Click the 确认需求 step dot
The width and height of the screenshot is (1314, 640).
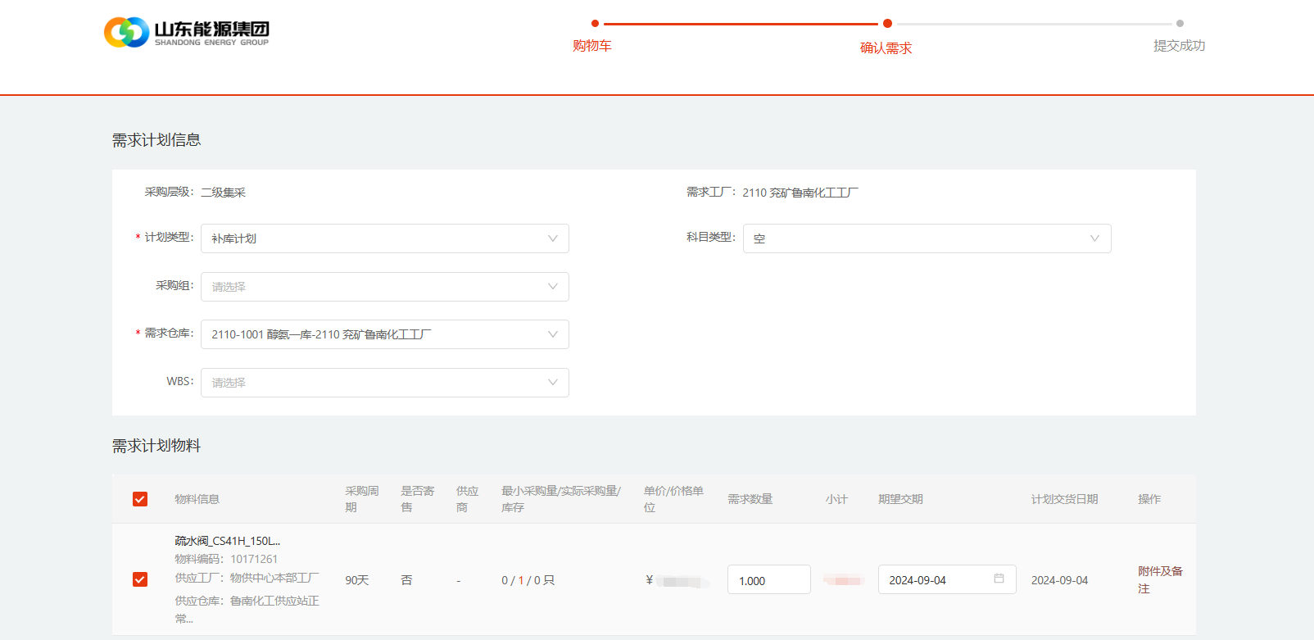coord(887,24)
